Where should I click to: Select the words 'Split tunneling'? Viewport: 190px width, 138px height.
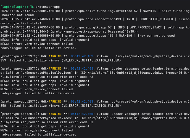(x=176, y=11)
